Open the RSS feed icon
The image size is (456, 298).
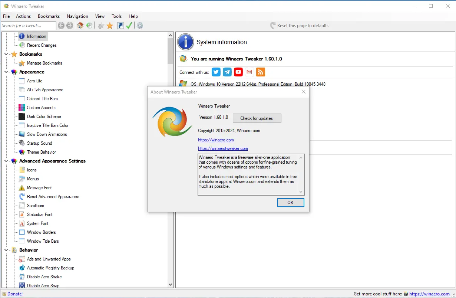(260, 72)
